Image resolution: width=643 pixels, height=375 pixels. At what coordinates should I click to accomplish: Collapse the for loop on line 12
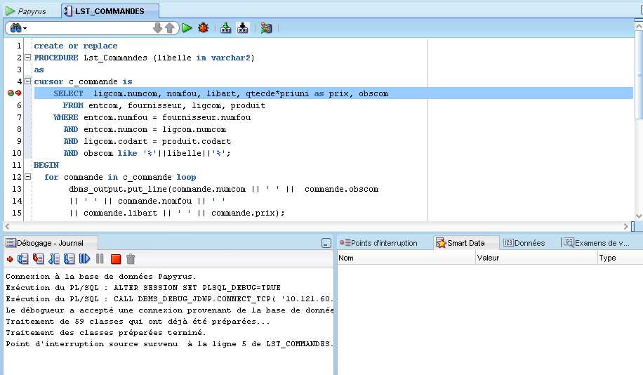27,177
